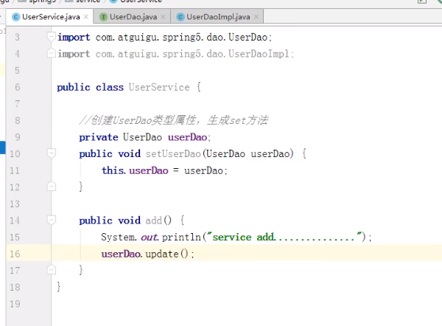Collapse the add method at line 14
The image size is (442, 326).
pos(51,220)
